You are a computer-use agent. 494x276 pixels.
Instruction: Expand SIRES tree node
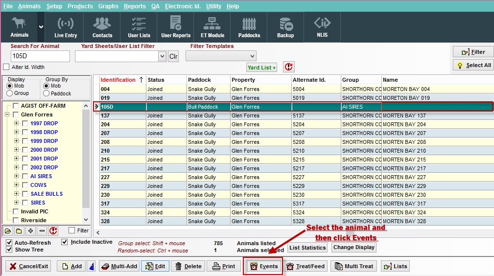point(16,203)
